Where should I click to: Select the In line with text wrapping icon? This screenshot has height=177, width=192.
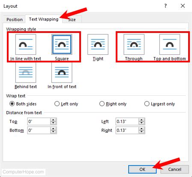[x=26, y=44]
